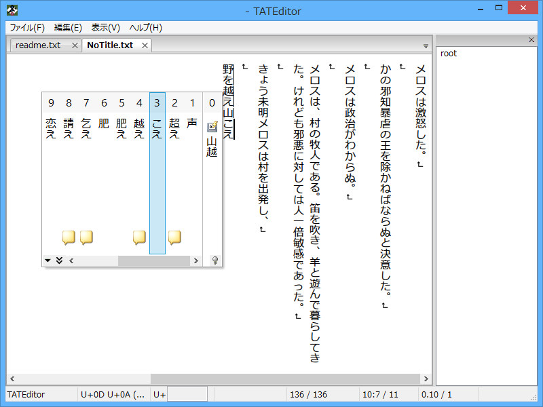Click the right arrow in candidate window scrollbar
Screen dimensions: 543x407
196,260
